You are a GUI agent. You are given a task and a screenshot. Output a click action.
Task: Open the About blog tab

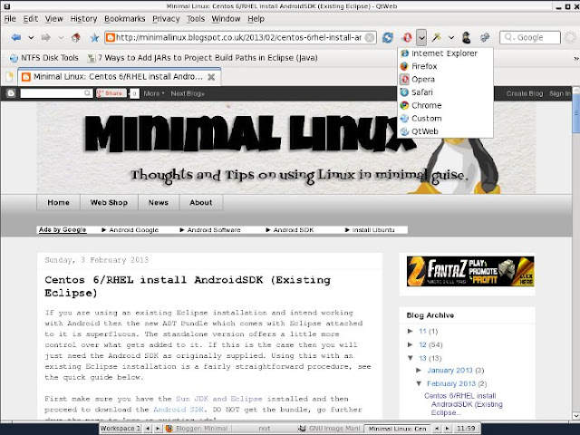[201, 202]
